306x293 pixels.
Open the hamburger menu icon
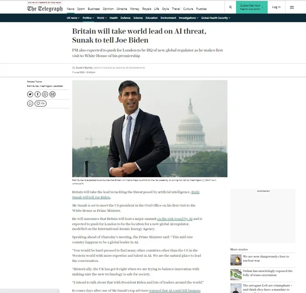[x=292, y=7]
